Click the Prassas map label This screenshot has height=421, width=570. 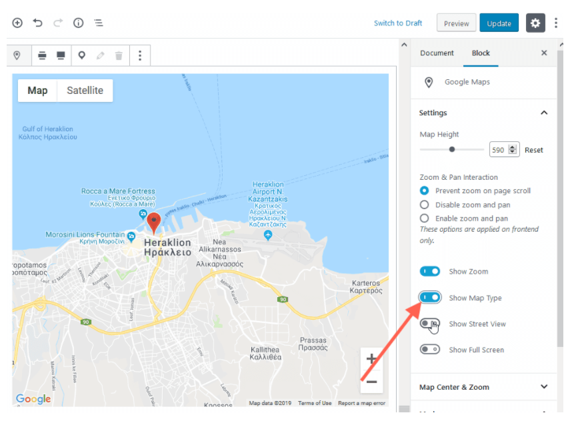point(313,344)
